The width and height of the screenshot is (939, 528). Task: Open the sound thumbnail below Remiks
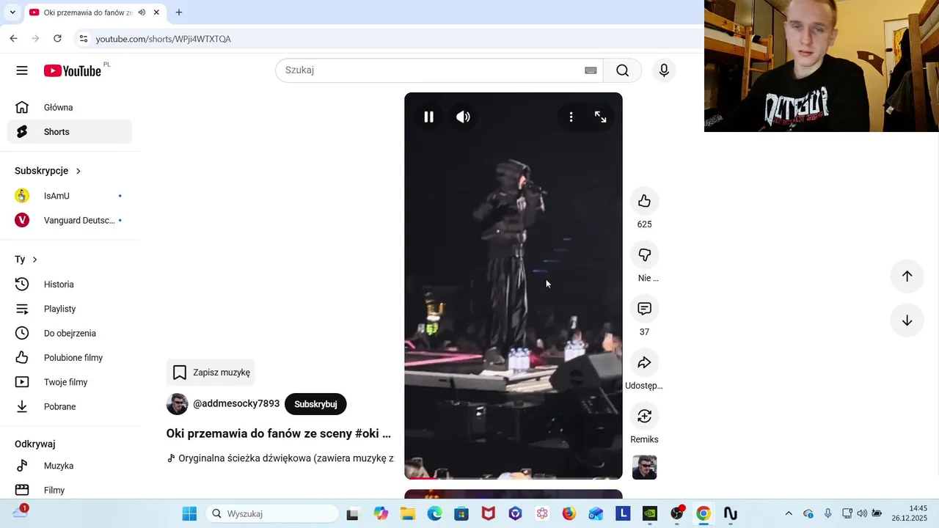pos(644,467)
